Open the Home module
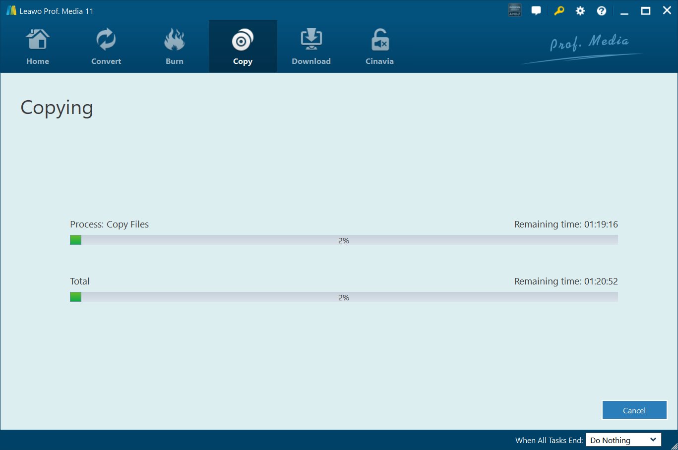 [x=38, y=47]
